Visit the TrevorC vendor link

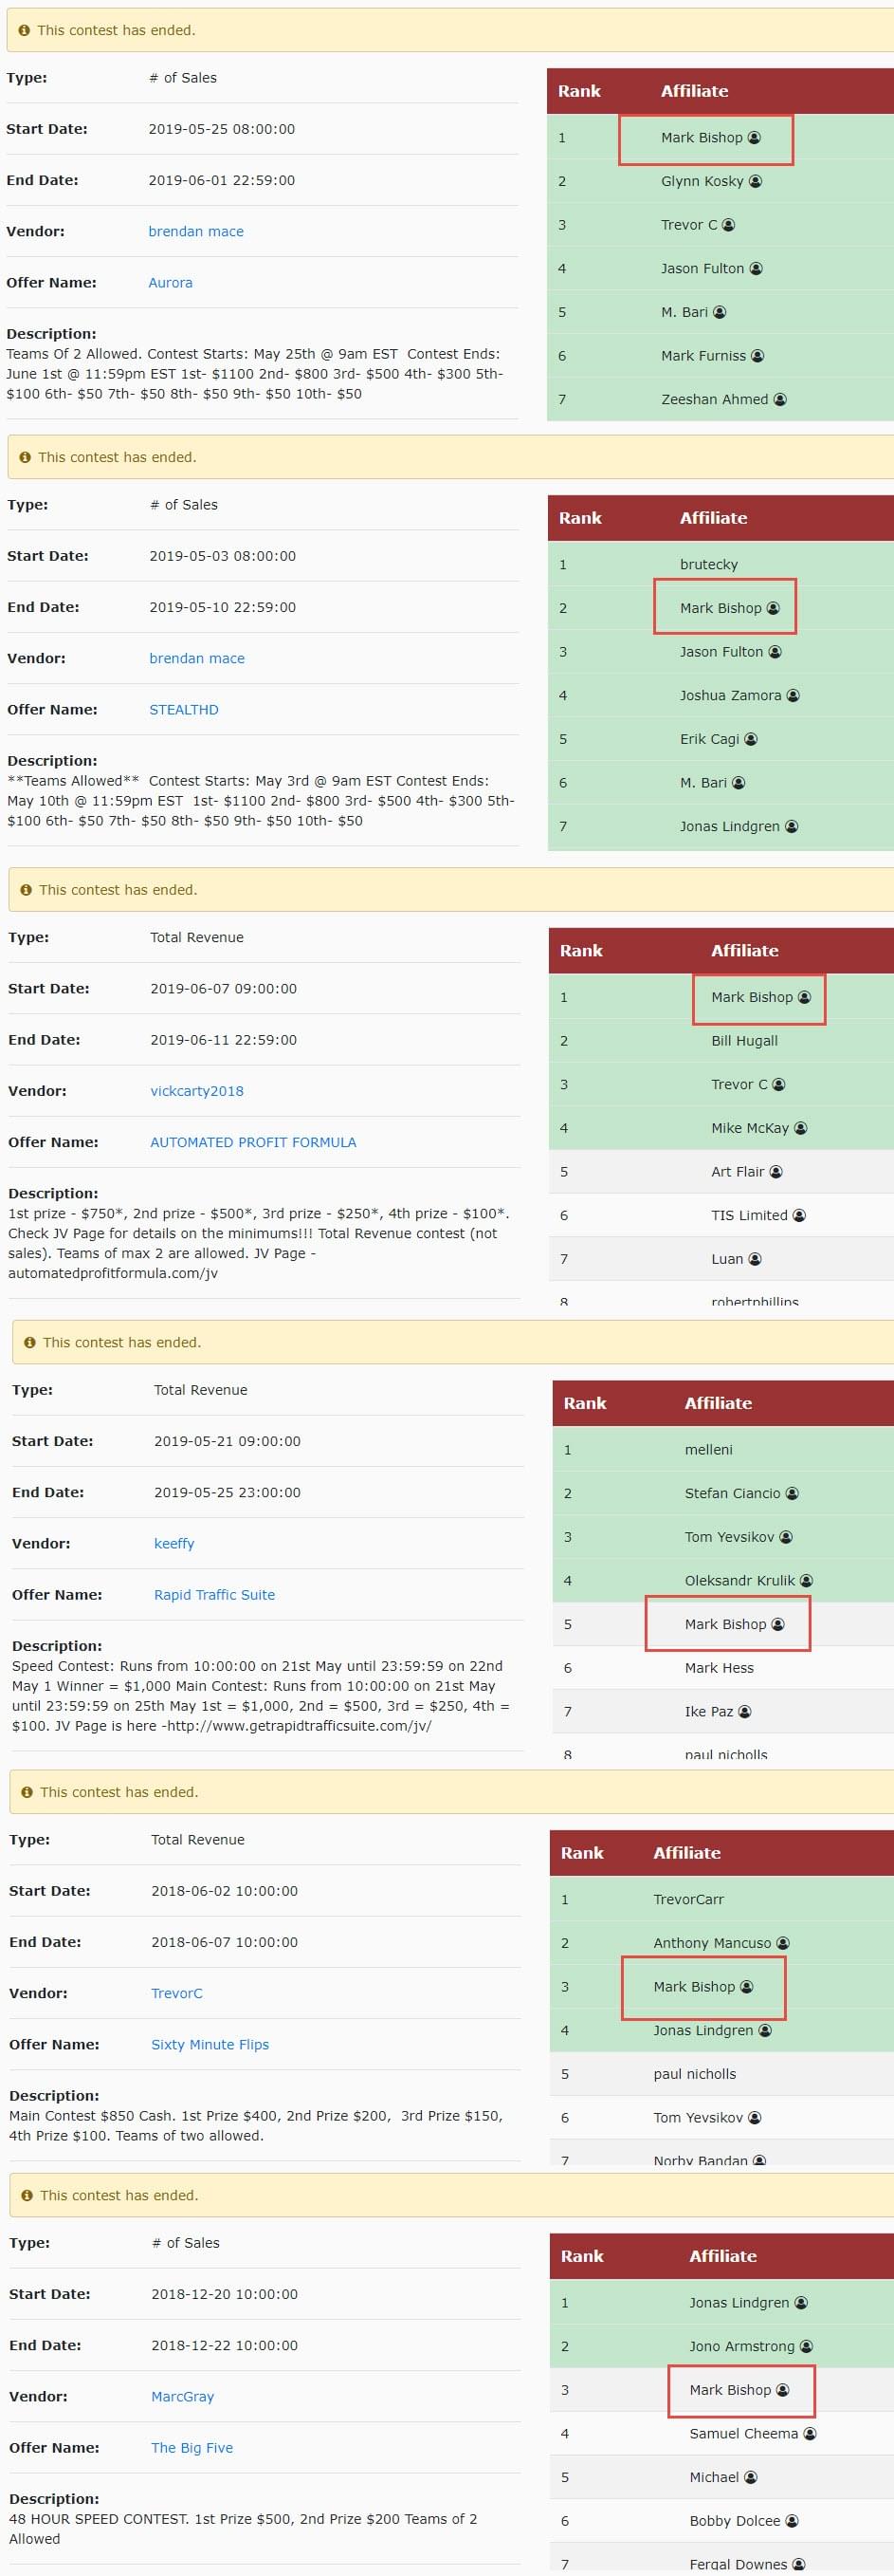click(x=176, y=1993)
